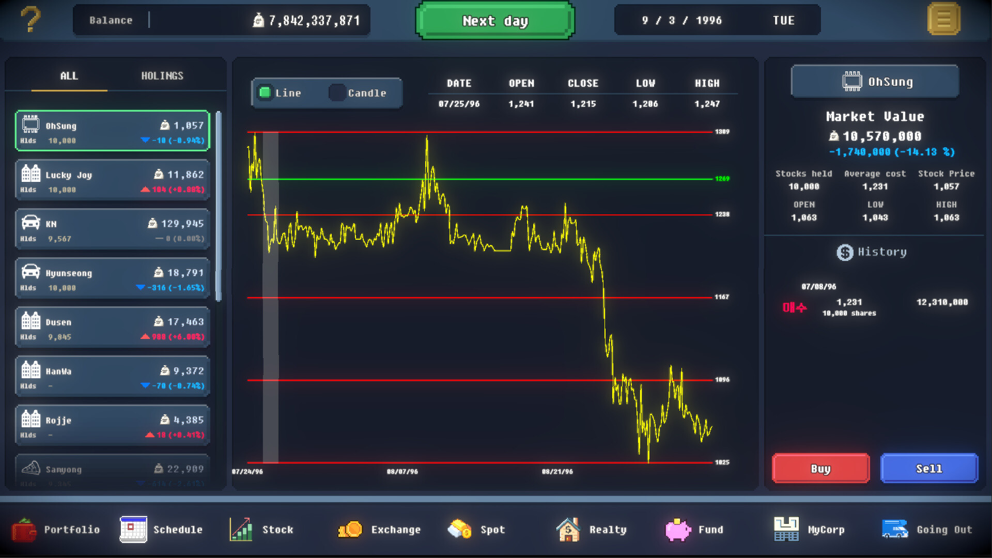The width and height of the screenshot is (992, 558).
Task: Open the help question mark icon
Action: tap(30, 20)
